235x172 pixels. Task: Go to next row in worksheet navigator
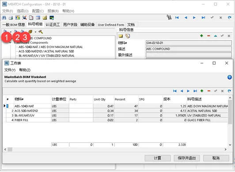point(188,91)
